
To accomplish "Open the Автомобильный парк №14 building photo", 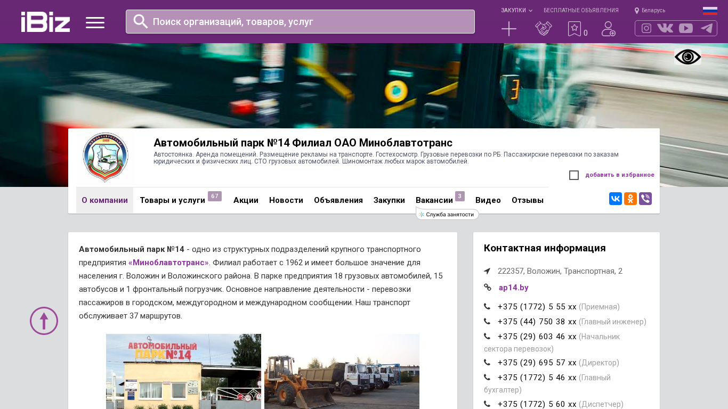I will (183, 371).
